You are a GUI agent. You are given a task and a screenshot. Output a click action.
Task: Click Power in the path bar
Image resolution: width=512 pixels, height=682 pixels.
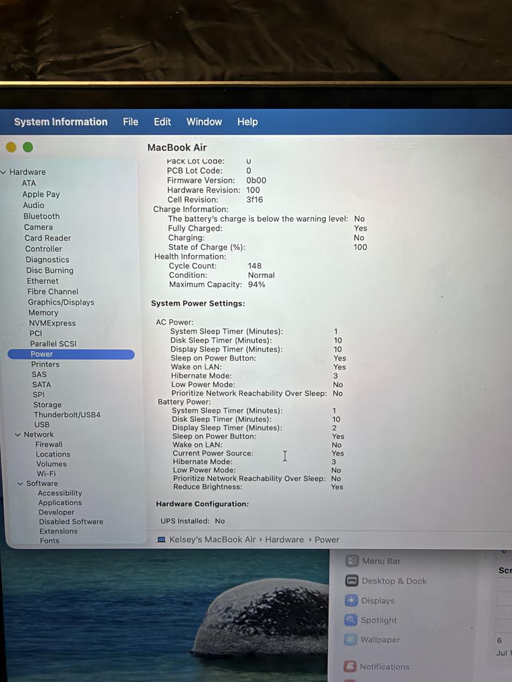click(327, 539)
